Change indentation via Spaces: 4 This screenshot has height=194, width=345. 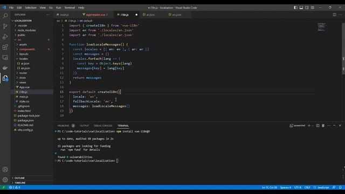pyautogui.click(x=285, y=188)
